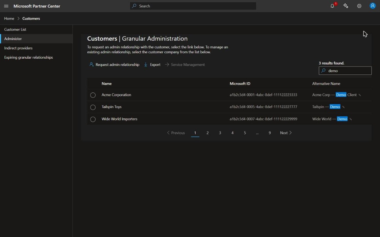Click the magnifier icon in the demo filter box
This screenshot has height=237, width=380.
[323, 71]
